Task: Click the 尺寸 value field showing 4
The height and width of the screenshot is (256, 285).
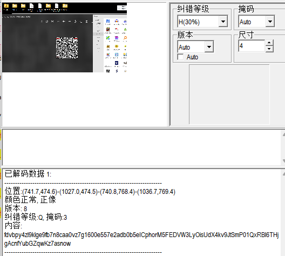Action: coord(252,46)
